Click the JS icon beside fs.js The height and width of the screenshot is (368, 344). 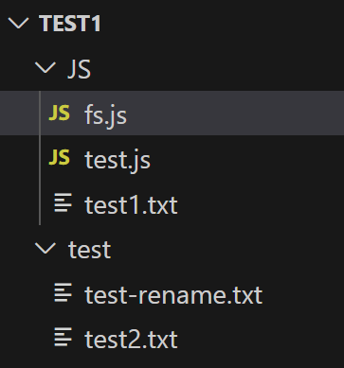coord(59,113)
